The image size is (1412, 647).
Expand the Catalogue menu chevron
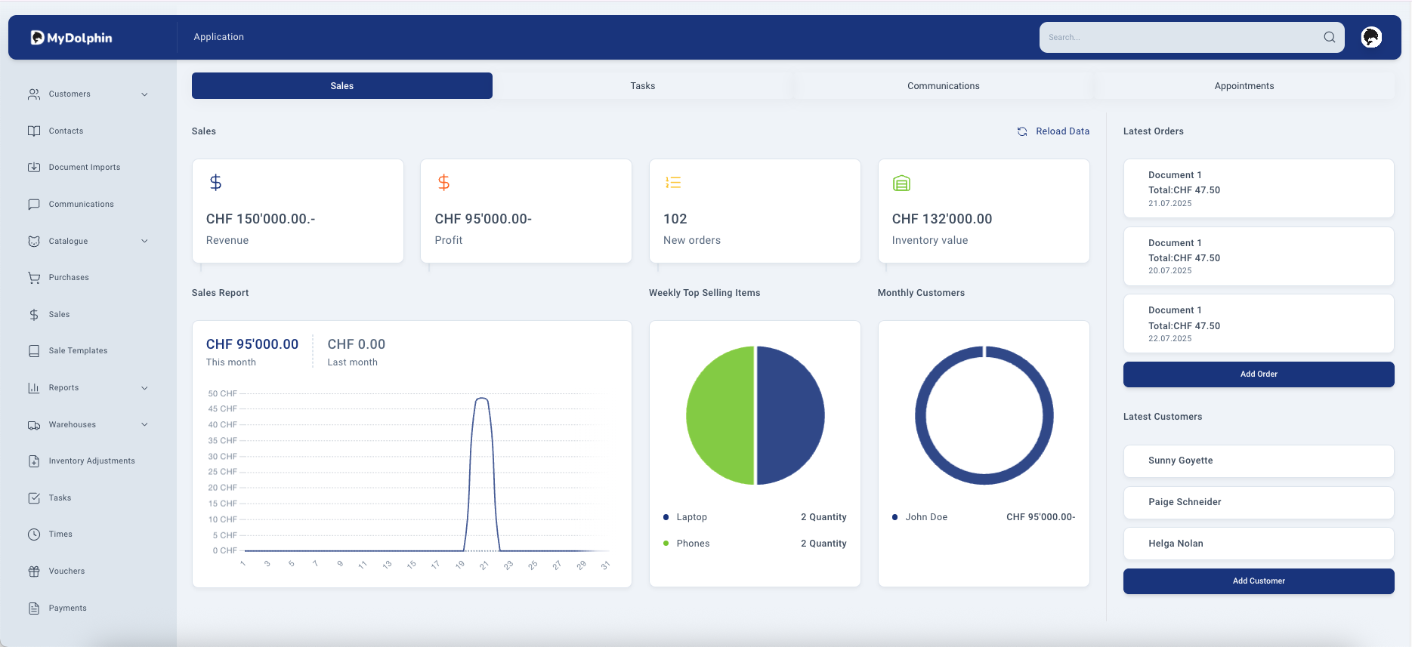144,242
